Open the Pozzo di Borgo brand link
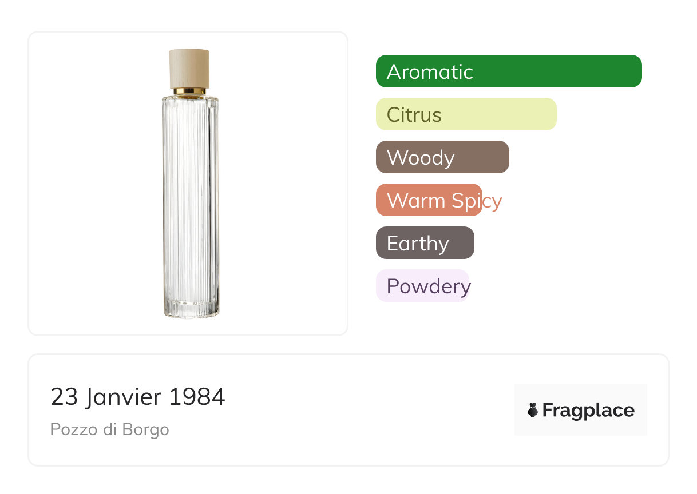 point(109,429)
